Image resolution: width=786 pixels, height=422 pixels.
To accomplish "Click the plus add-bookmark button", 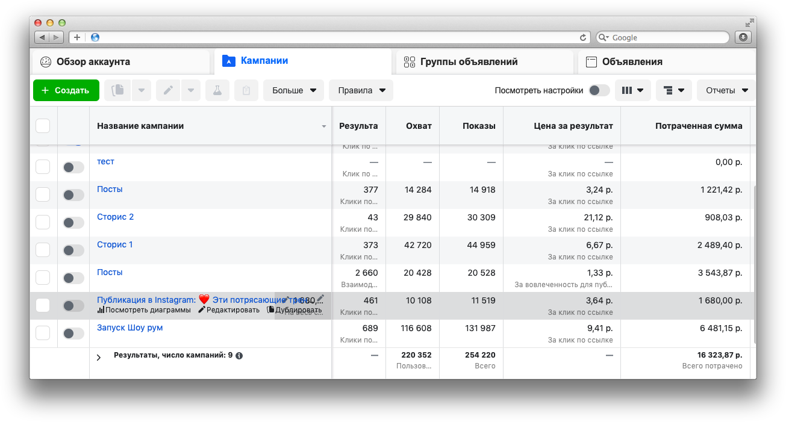I will (x=77, y=37).
